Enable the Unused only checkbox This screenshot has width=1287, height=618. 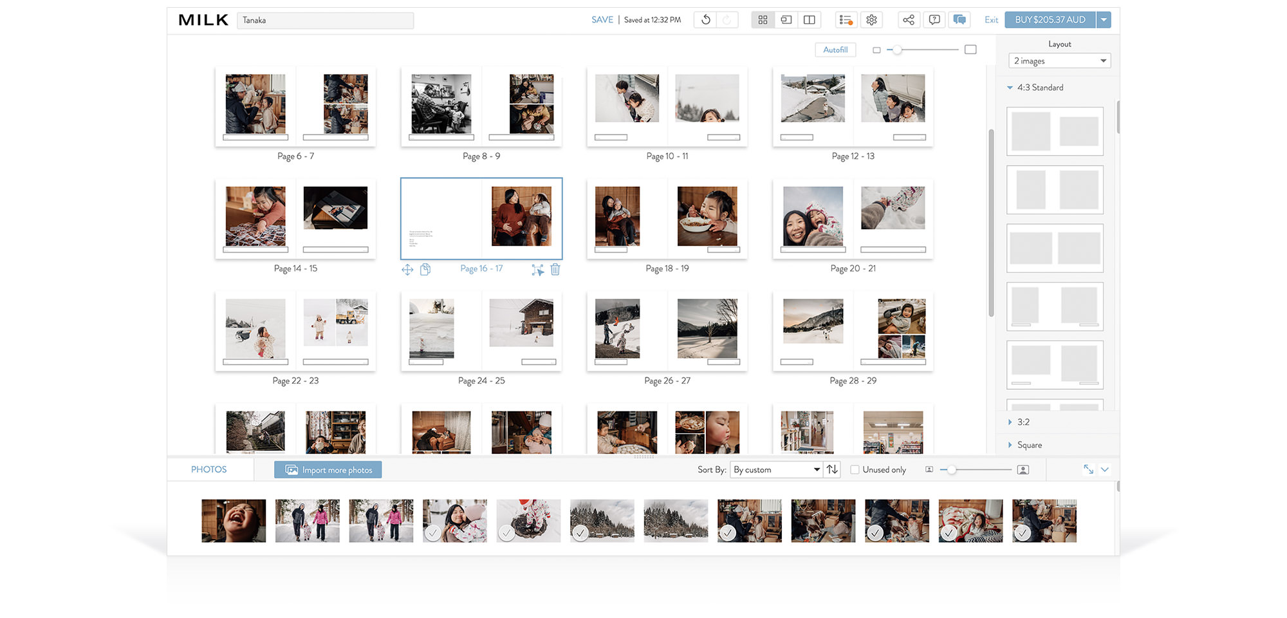tap(855, 470)
